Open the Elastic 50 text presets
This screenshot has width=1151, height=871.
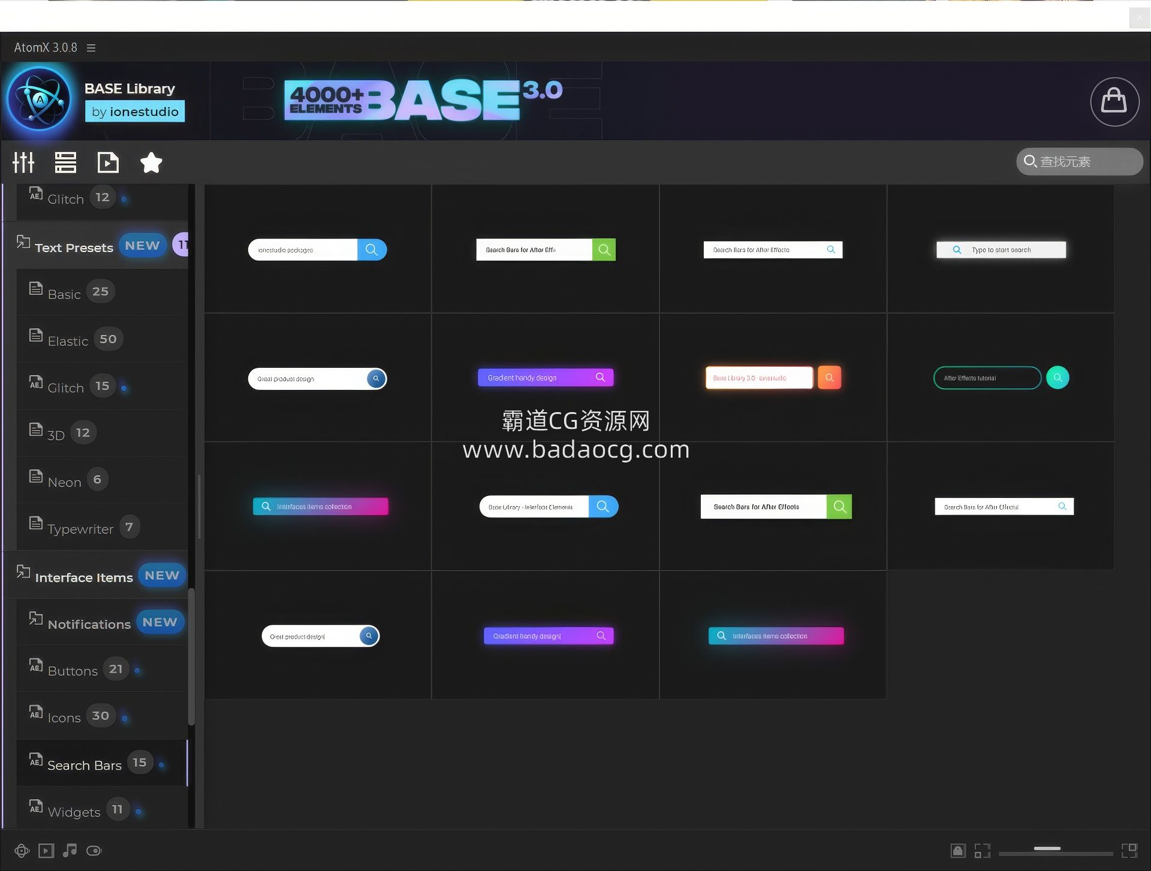pyautogui.click(x=102, y=340)
